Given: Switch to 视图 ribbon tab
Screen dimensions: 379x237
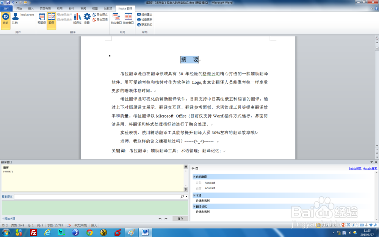Looking at the screenshot, I should 95,8.
